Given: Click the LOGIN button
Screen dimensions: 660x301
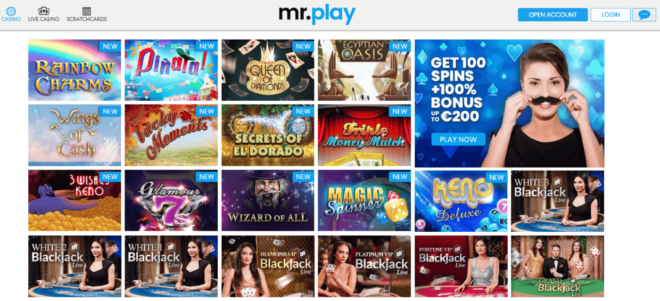Looking at the screenshot, I should [610, 15].
